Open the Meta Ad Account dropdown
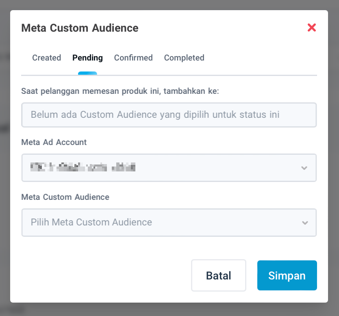This screenshot has width=339, height=316. 169,168
